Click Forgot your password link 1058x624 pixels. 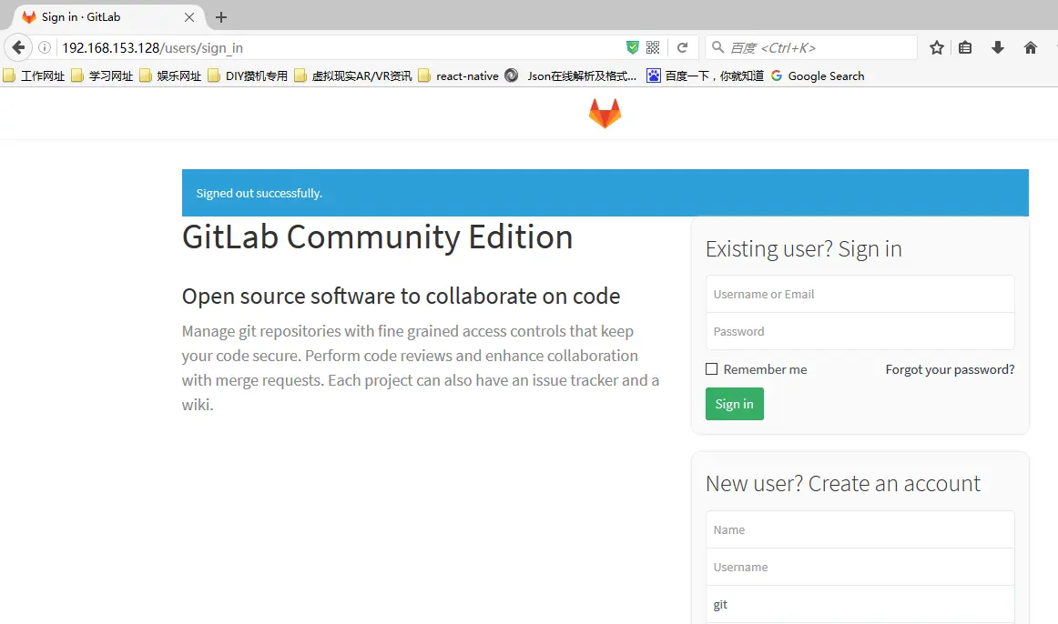[950, 369]
